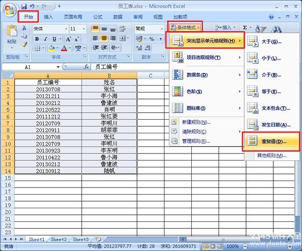Align text right
This screenshot has height=251, width=302.
(113, 38)
